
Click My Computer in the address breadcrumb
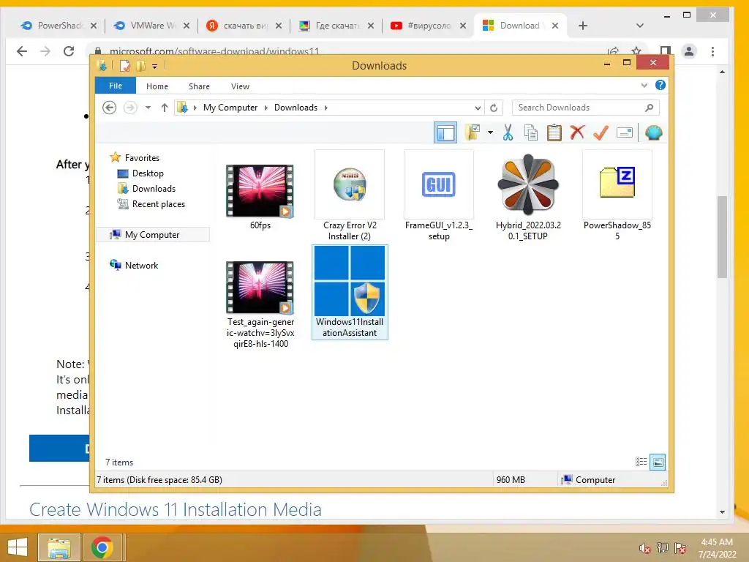coord(230,108)
